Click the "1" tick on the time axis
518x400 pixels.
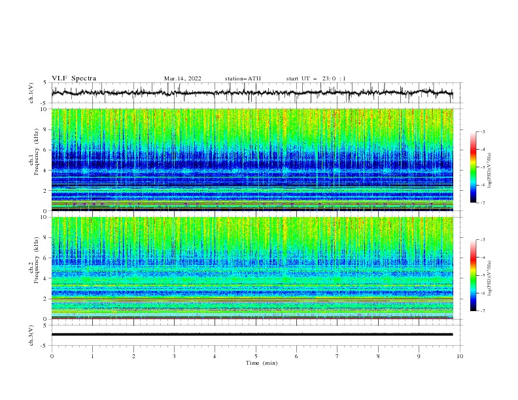(92, 356)
